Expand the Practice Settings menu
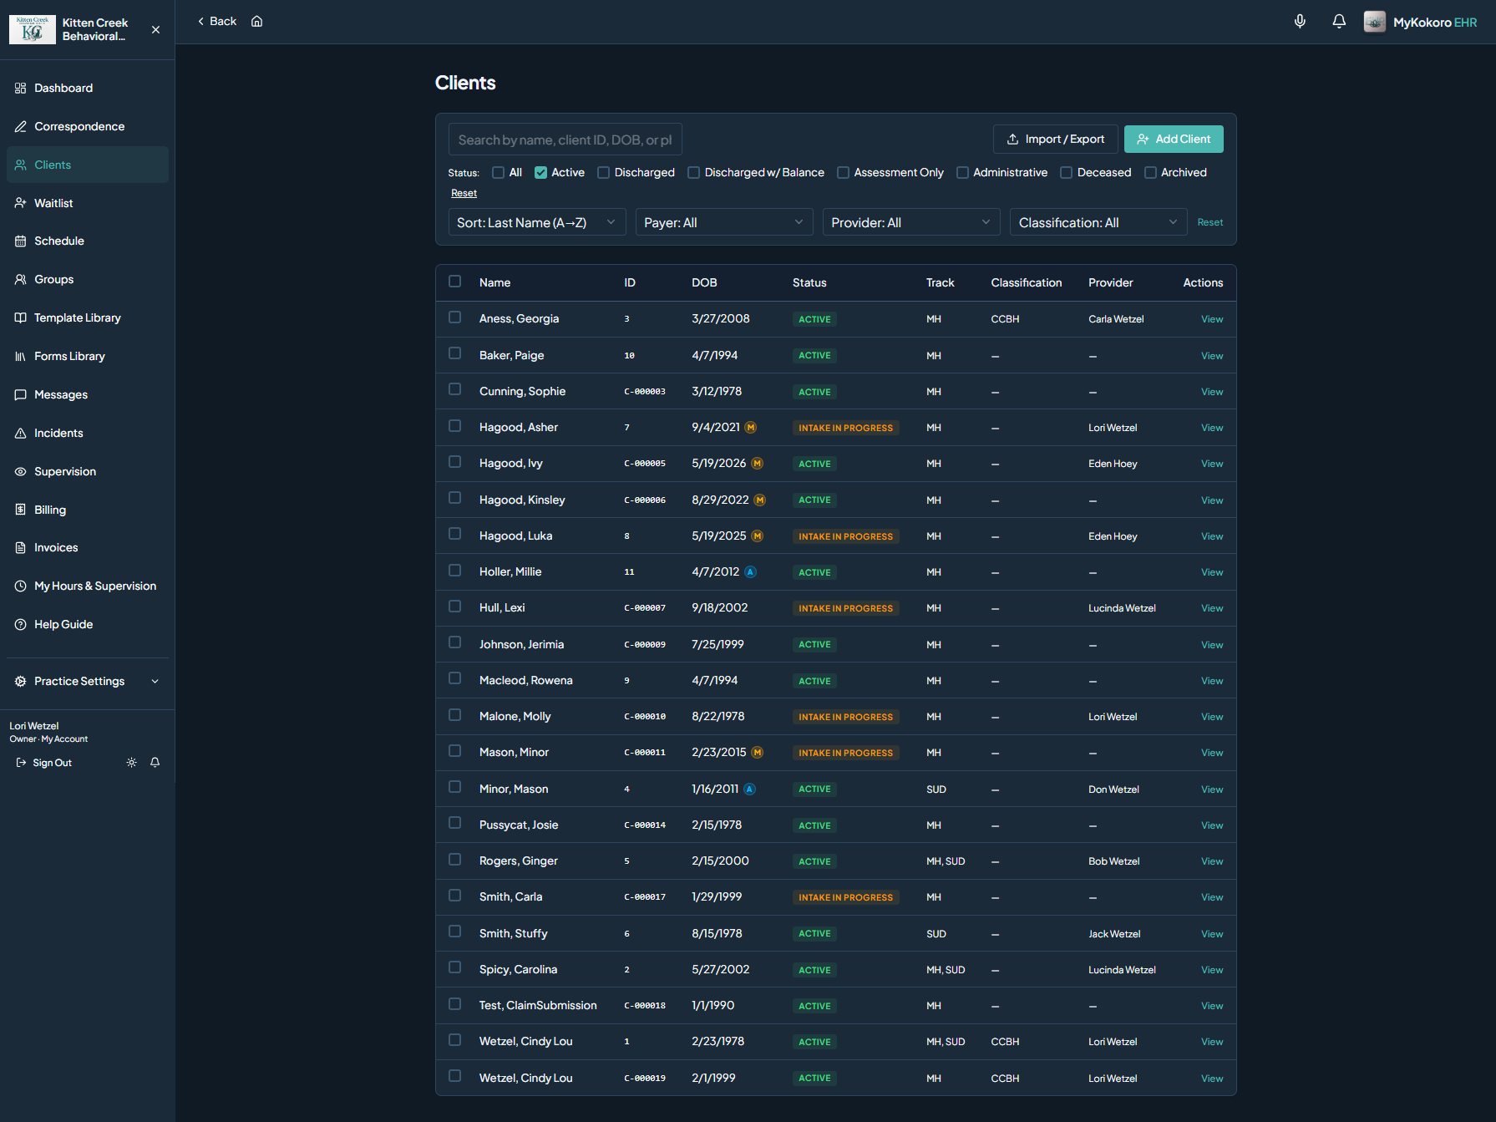Viewport: 1496px width, 1122px height. (x=88, y=682)
